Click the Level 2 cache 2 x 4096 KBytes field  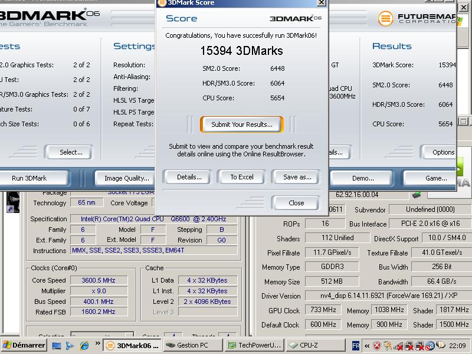coord(208,301)
